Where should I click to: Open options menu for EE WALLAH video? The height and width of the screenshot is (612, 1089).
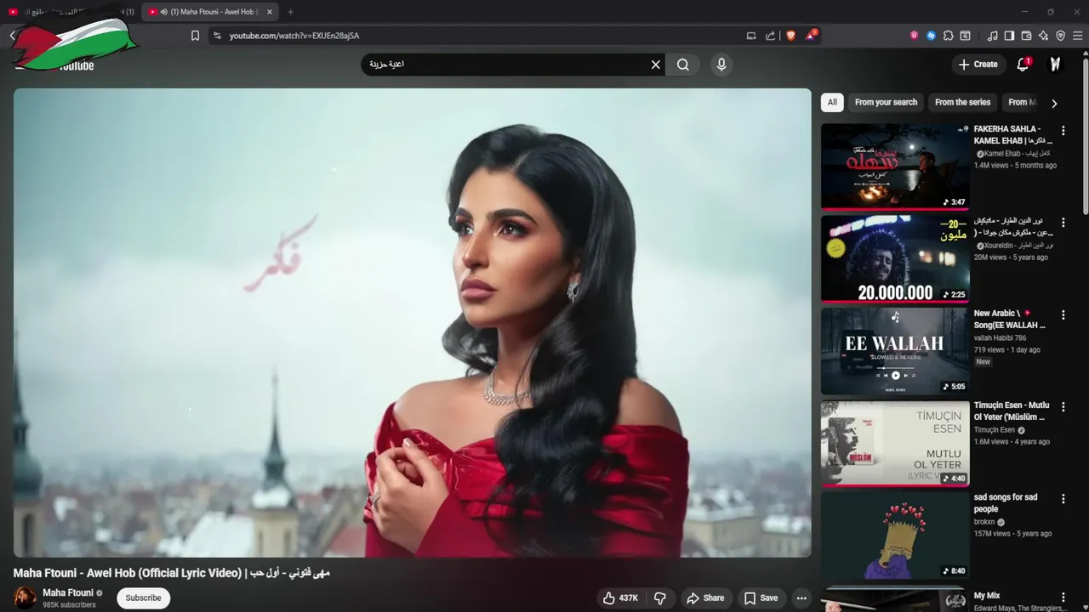click(x=1063, y=314)
